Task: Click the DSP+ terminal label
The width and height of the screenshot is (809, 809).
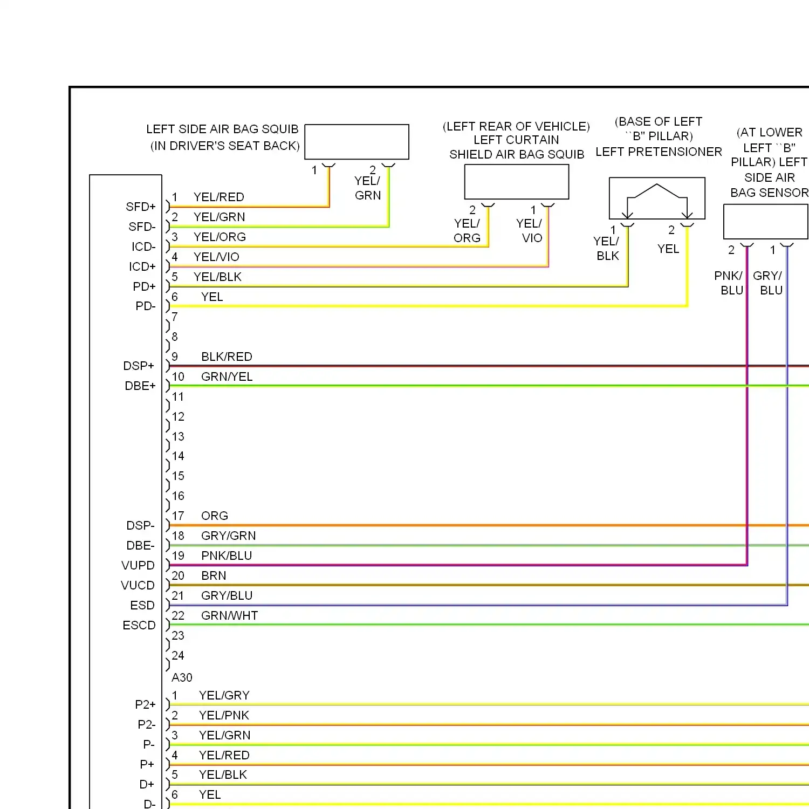Action: coord(139,366)
